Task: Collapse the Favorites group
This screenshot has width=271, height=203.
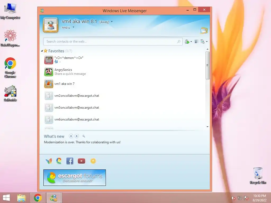Action: pyautogui.click(x=42, y=51)
